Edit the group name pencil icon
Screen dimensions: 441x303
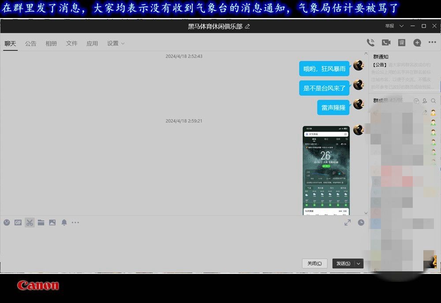[x=247, y=26]
